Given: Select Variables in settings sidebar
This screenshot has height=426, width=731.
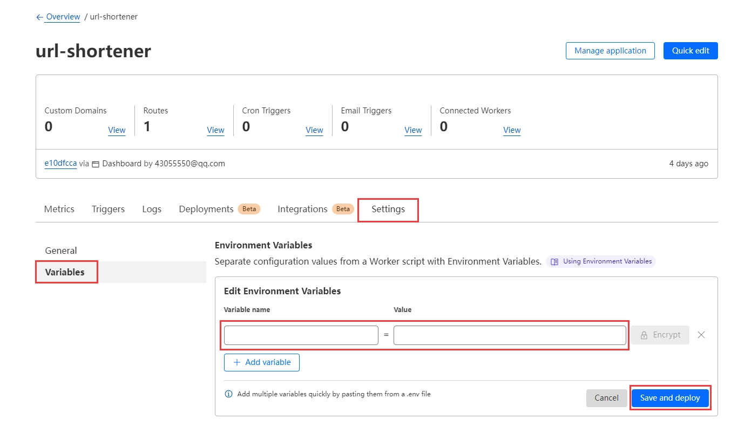Looking at the screenshot, I should click(65, 272).
